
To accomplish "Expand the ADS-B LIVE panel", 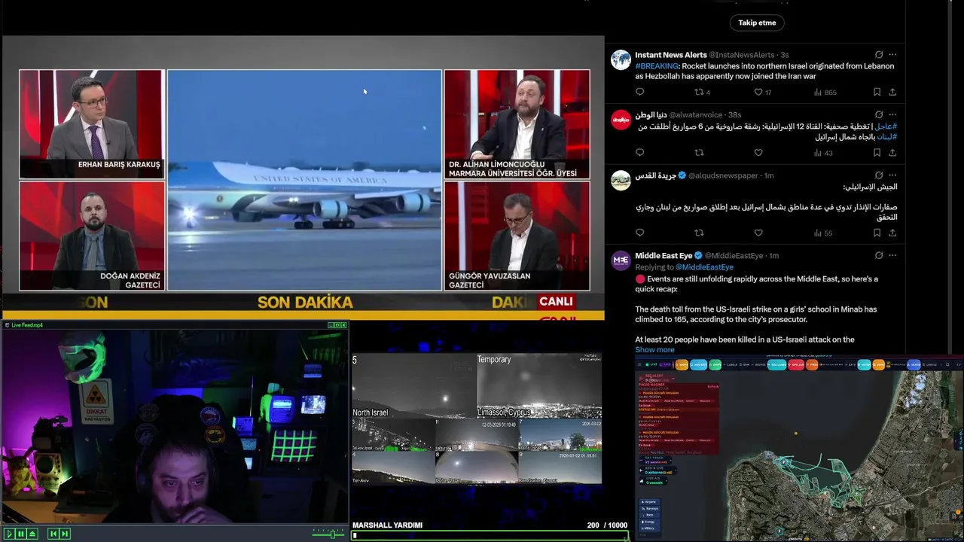I will tap(658, 470).
